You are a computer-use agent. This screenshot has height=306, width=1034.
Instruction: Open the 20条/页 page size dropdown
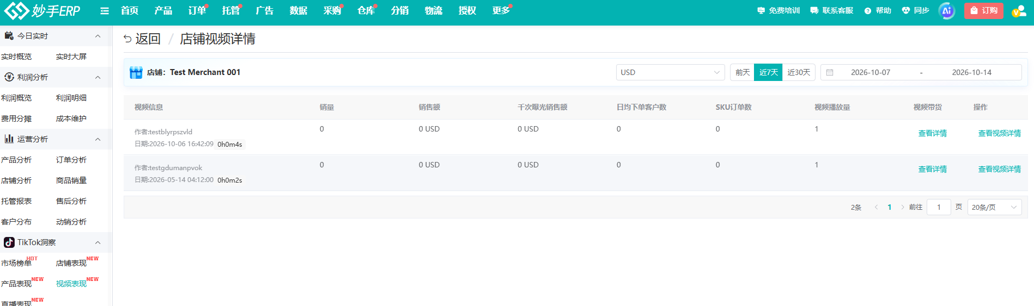coord(994,207)
